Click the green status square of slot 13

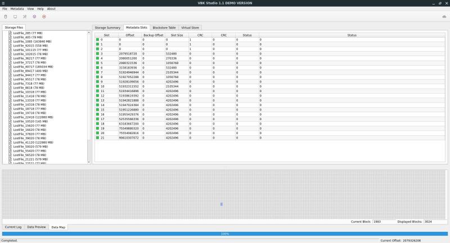click(x=97, y=100)
